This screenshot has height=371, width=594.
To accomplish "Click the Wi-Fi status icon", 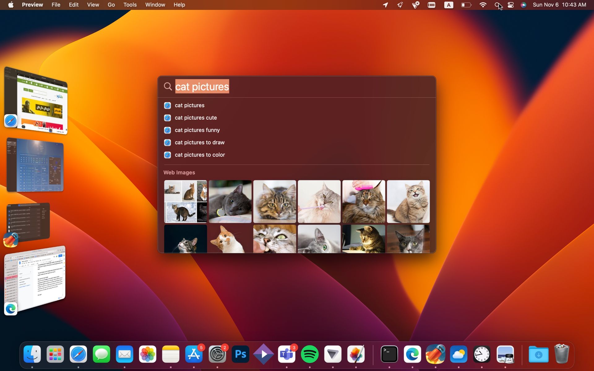I will pyautogui.click(x=483, y=5).
